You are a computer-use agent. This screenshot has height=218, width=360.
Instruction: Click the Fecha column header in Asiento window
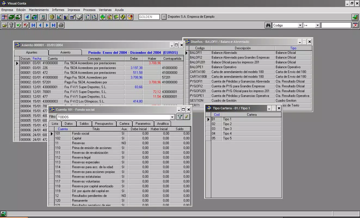click(37, 59)
